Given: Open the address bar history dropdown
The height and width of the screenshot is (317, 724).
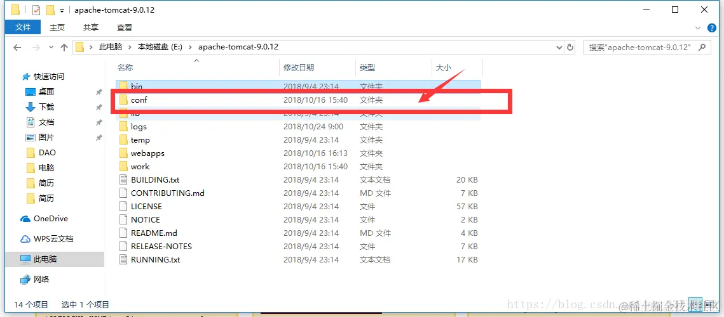Looking at the screenshot, I should (x=559, y=47).
